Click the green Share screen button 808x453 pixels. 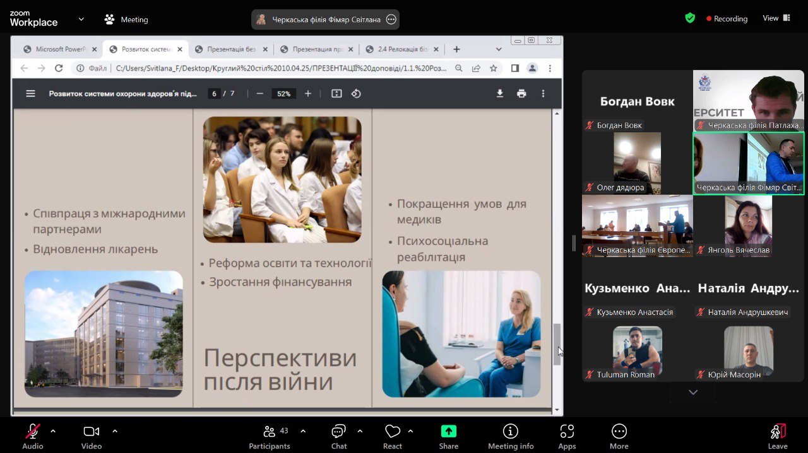click(x=448, y=436)
